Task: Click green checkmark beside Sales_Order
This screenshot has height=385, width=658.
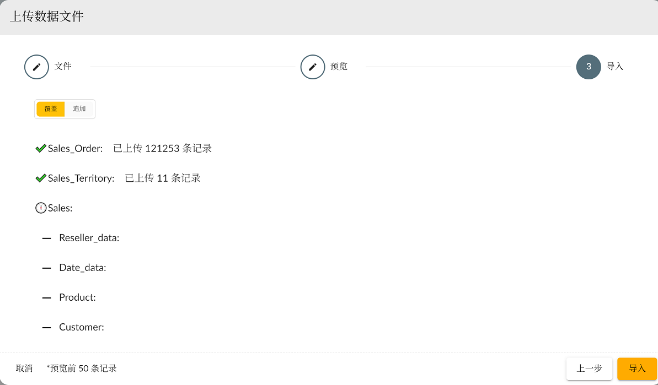Action: 41,149
